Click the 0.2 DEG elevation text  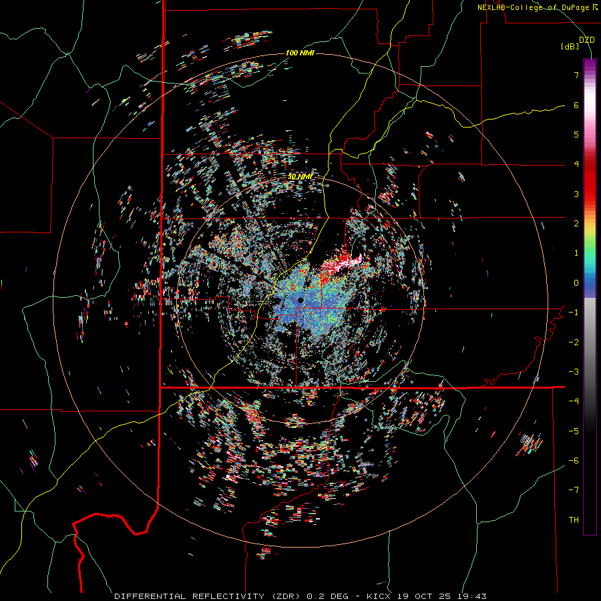328,596
